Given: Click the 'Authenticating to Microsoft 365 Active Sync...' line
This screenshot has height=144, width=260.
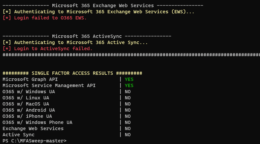Looking at the screenshot, I should pos(75,42).
